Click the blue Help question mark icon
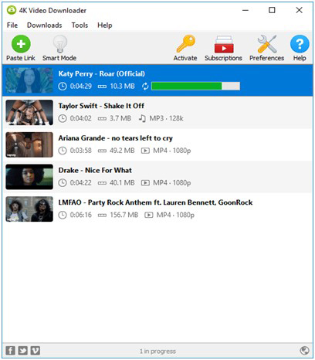This screenshot has height=360, width=315. [x=300, y=44]
